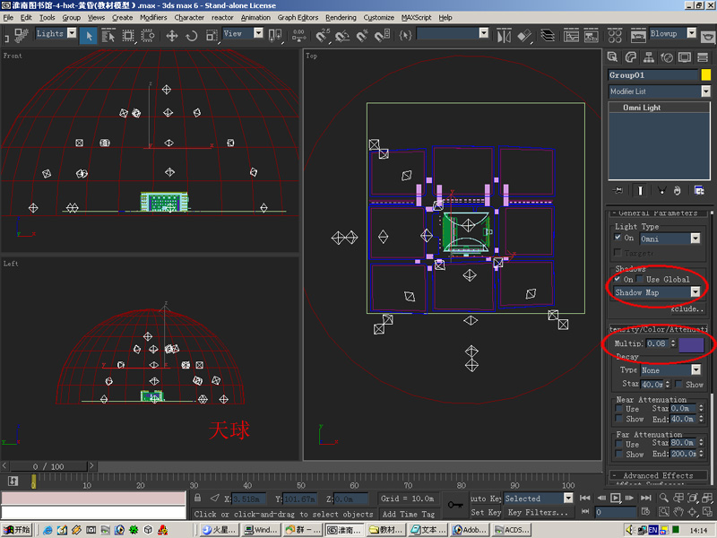The height and width of the screenshot is (538, 717).
Task: Toggle the Angle Snap tool
Action: point(342,35)
